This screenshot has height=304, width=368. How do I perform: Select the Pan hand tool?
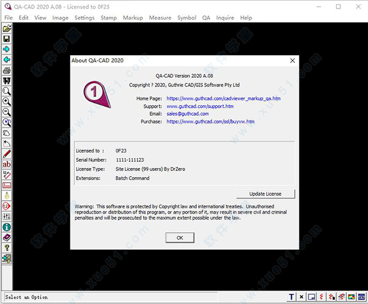pos(7,133)
